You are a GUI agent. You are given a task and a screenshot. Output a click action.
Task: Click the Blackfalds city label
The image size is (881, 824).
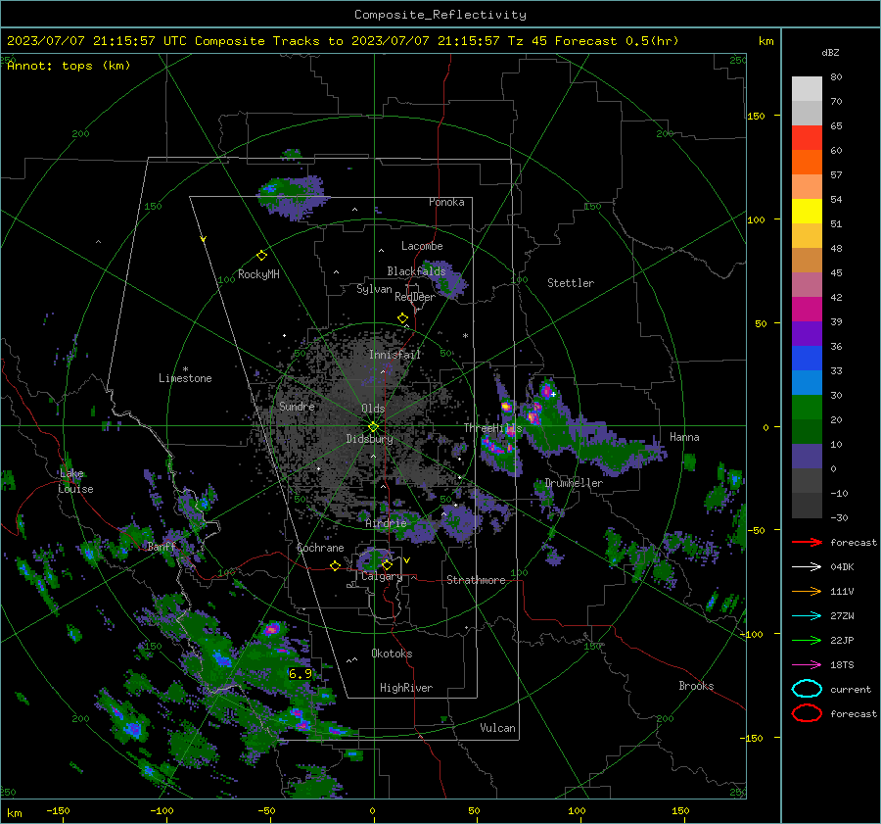[416, 271]
